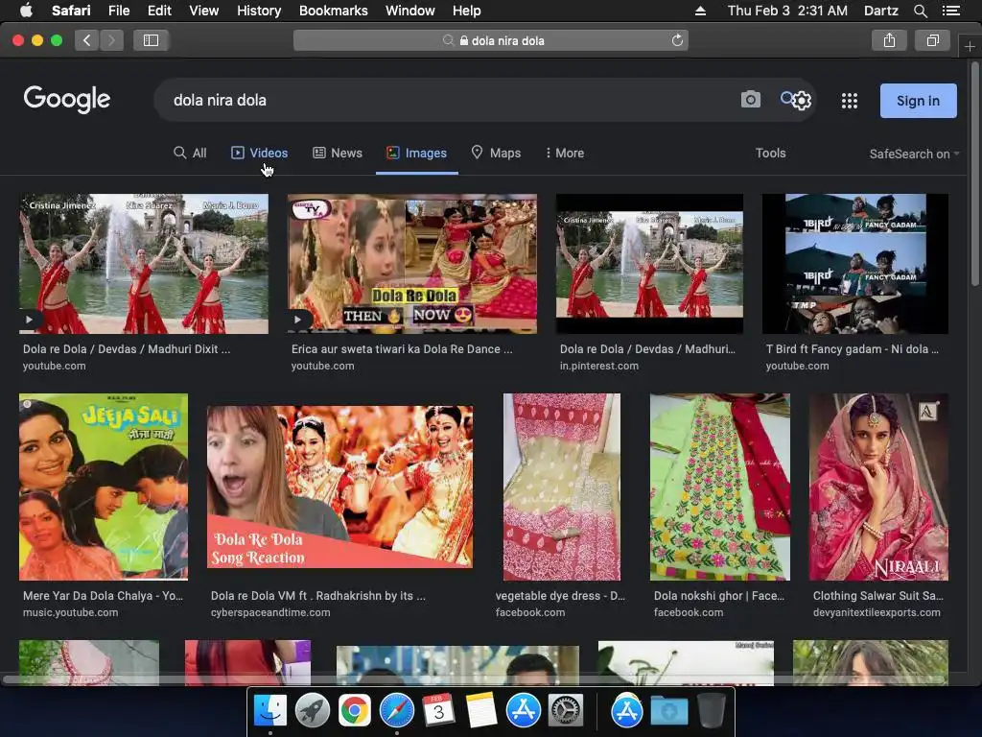
Task: Open the Tools filter button
Action: (770, 153)
